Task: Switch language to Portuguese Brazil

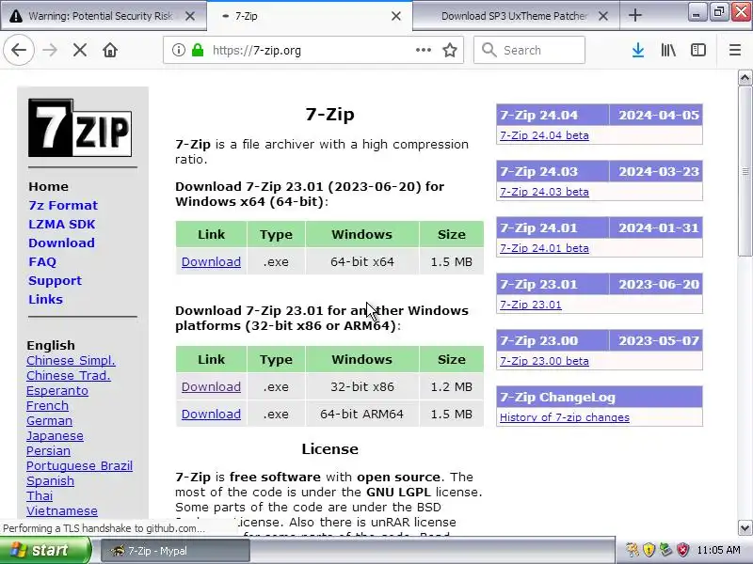Action: pyautogui.click(x=80, y=465)
